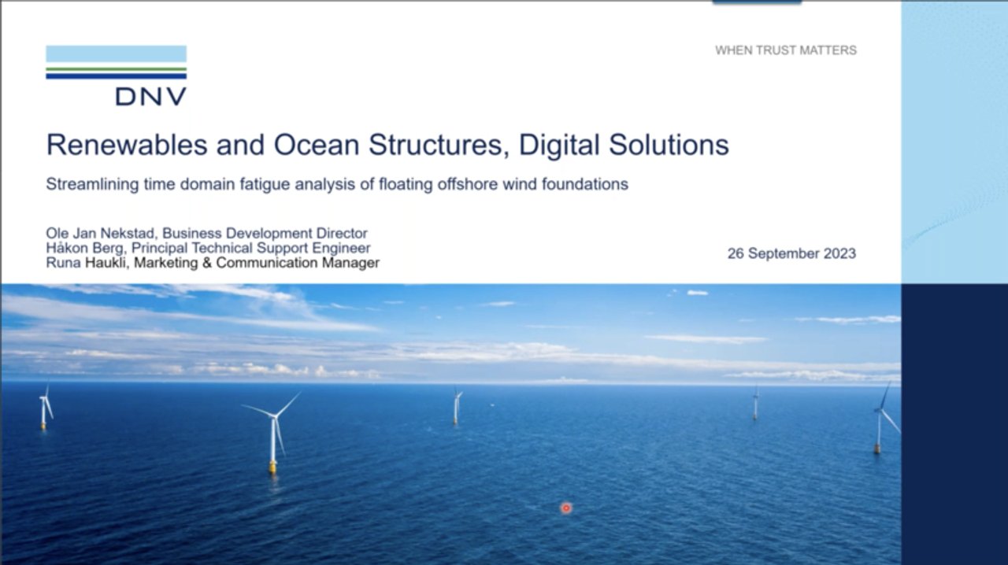Click presenter line "Håkon Berg, Principal Technical Support Engineer"
1008x565 pixels.
coord(209,248)
